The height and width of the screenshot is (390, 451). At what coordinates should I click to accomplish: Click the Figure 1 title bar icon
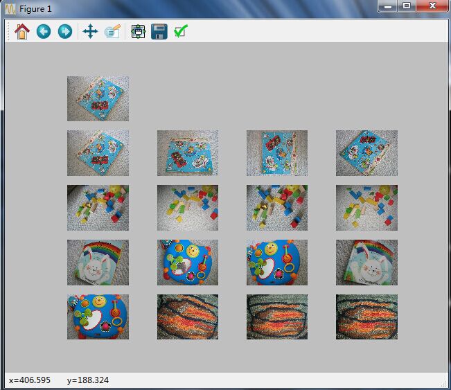click(10, 8)
